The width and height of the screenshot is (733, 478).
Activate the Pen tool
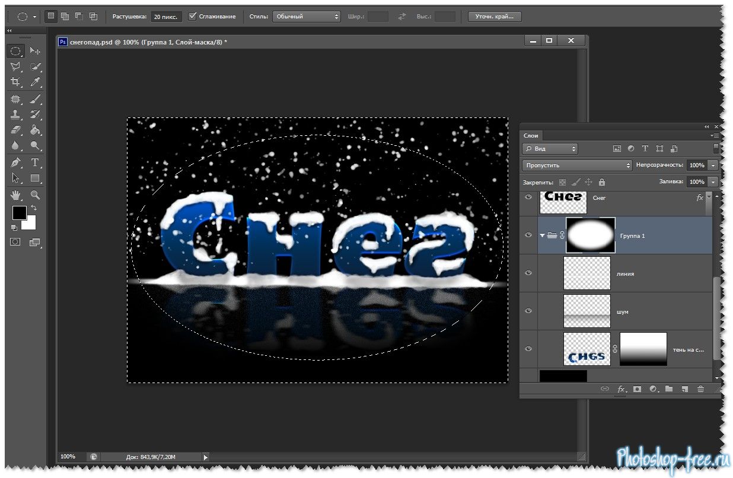(16, 162)
